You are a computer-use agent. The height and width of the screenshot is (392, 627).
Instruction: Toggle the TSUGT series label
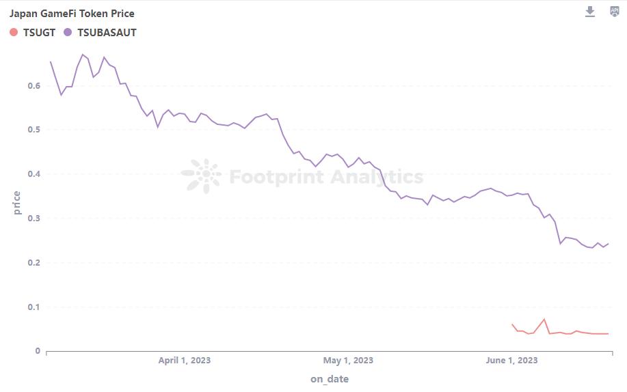[x=39, y=32]
